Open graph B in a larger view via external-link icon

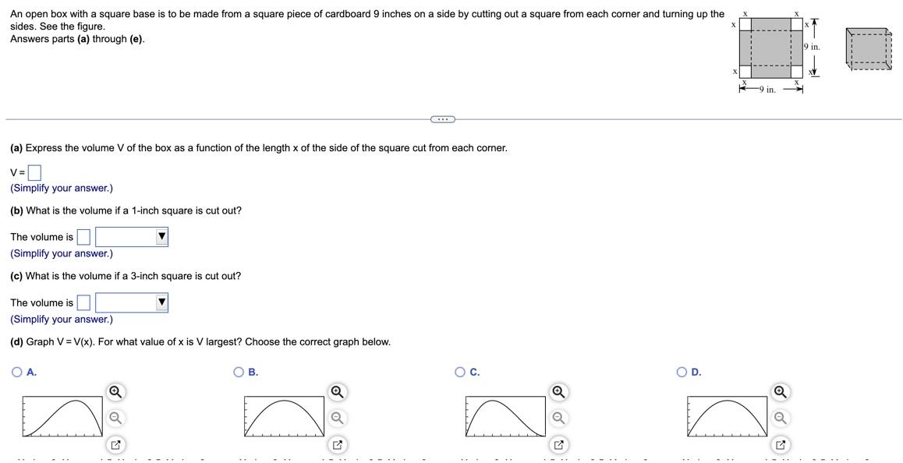[336, 443]
